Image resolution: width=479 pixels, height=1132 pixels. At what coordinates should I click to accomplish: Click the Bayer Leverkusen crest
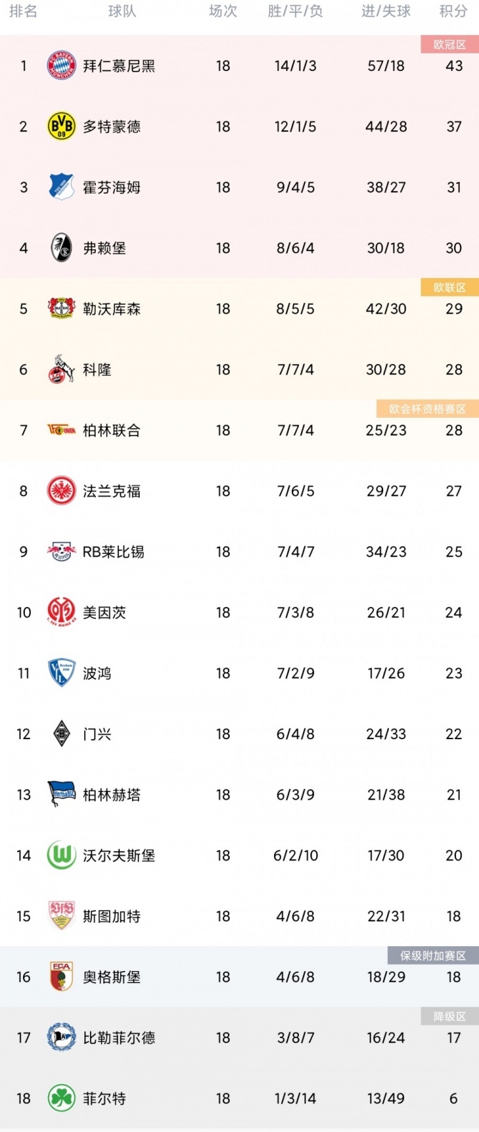click(x=62, y=309)
